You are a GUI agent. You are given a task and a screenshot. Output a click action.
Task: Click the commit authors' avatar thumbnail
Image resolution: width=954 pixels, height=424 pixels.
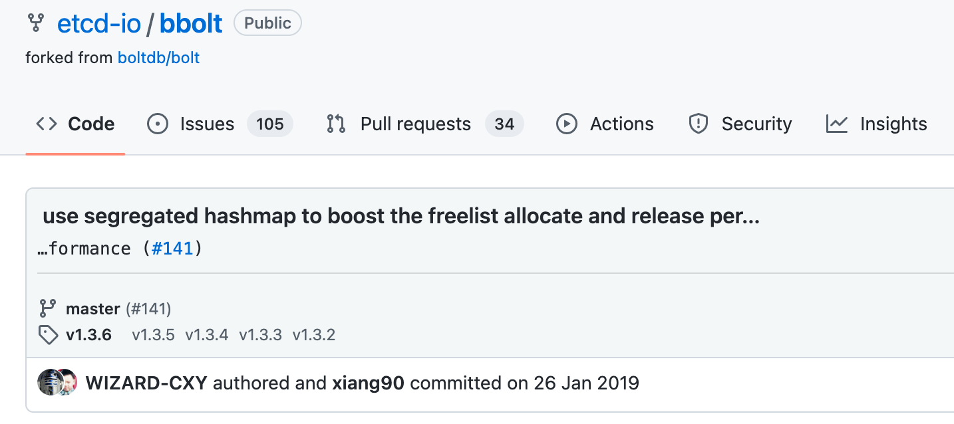[57, 382]
